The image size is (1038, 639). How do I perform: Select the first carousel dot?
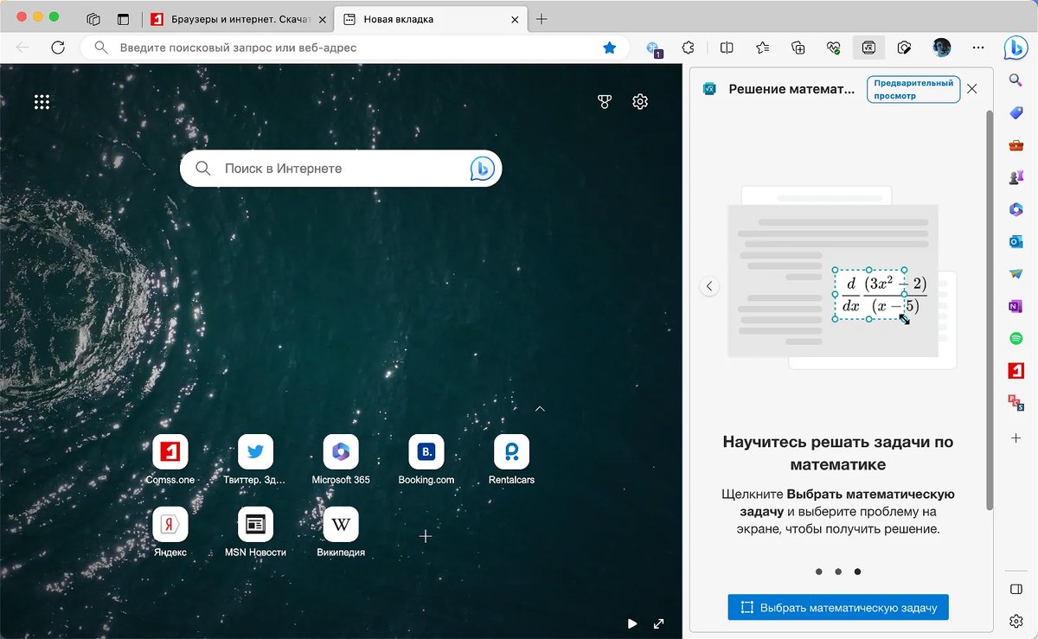pos(818,572)
